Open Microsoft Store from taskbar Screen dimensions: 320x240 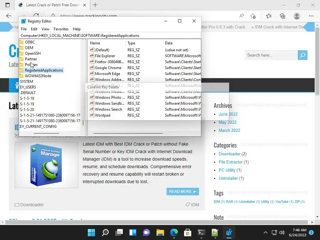tap(187, 232)
